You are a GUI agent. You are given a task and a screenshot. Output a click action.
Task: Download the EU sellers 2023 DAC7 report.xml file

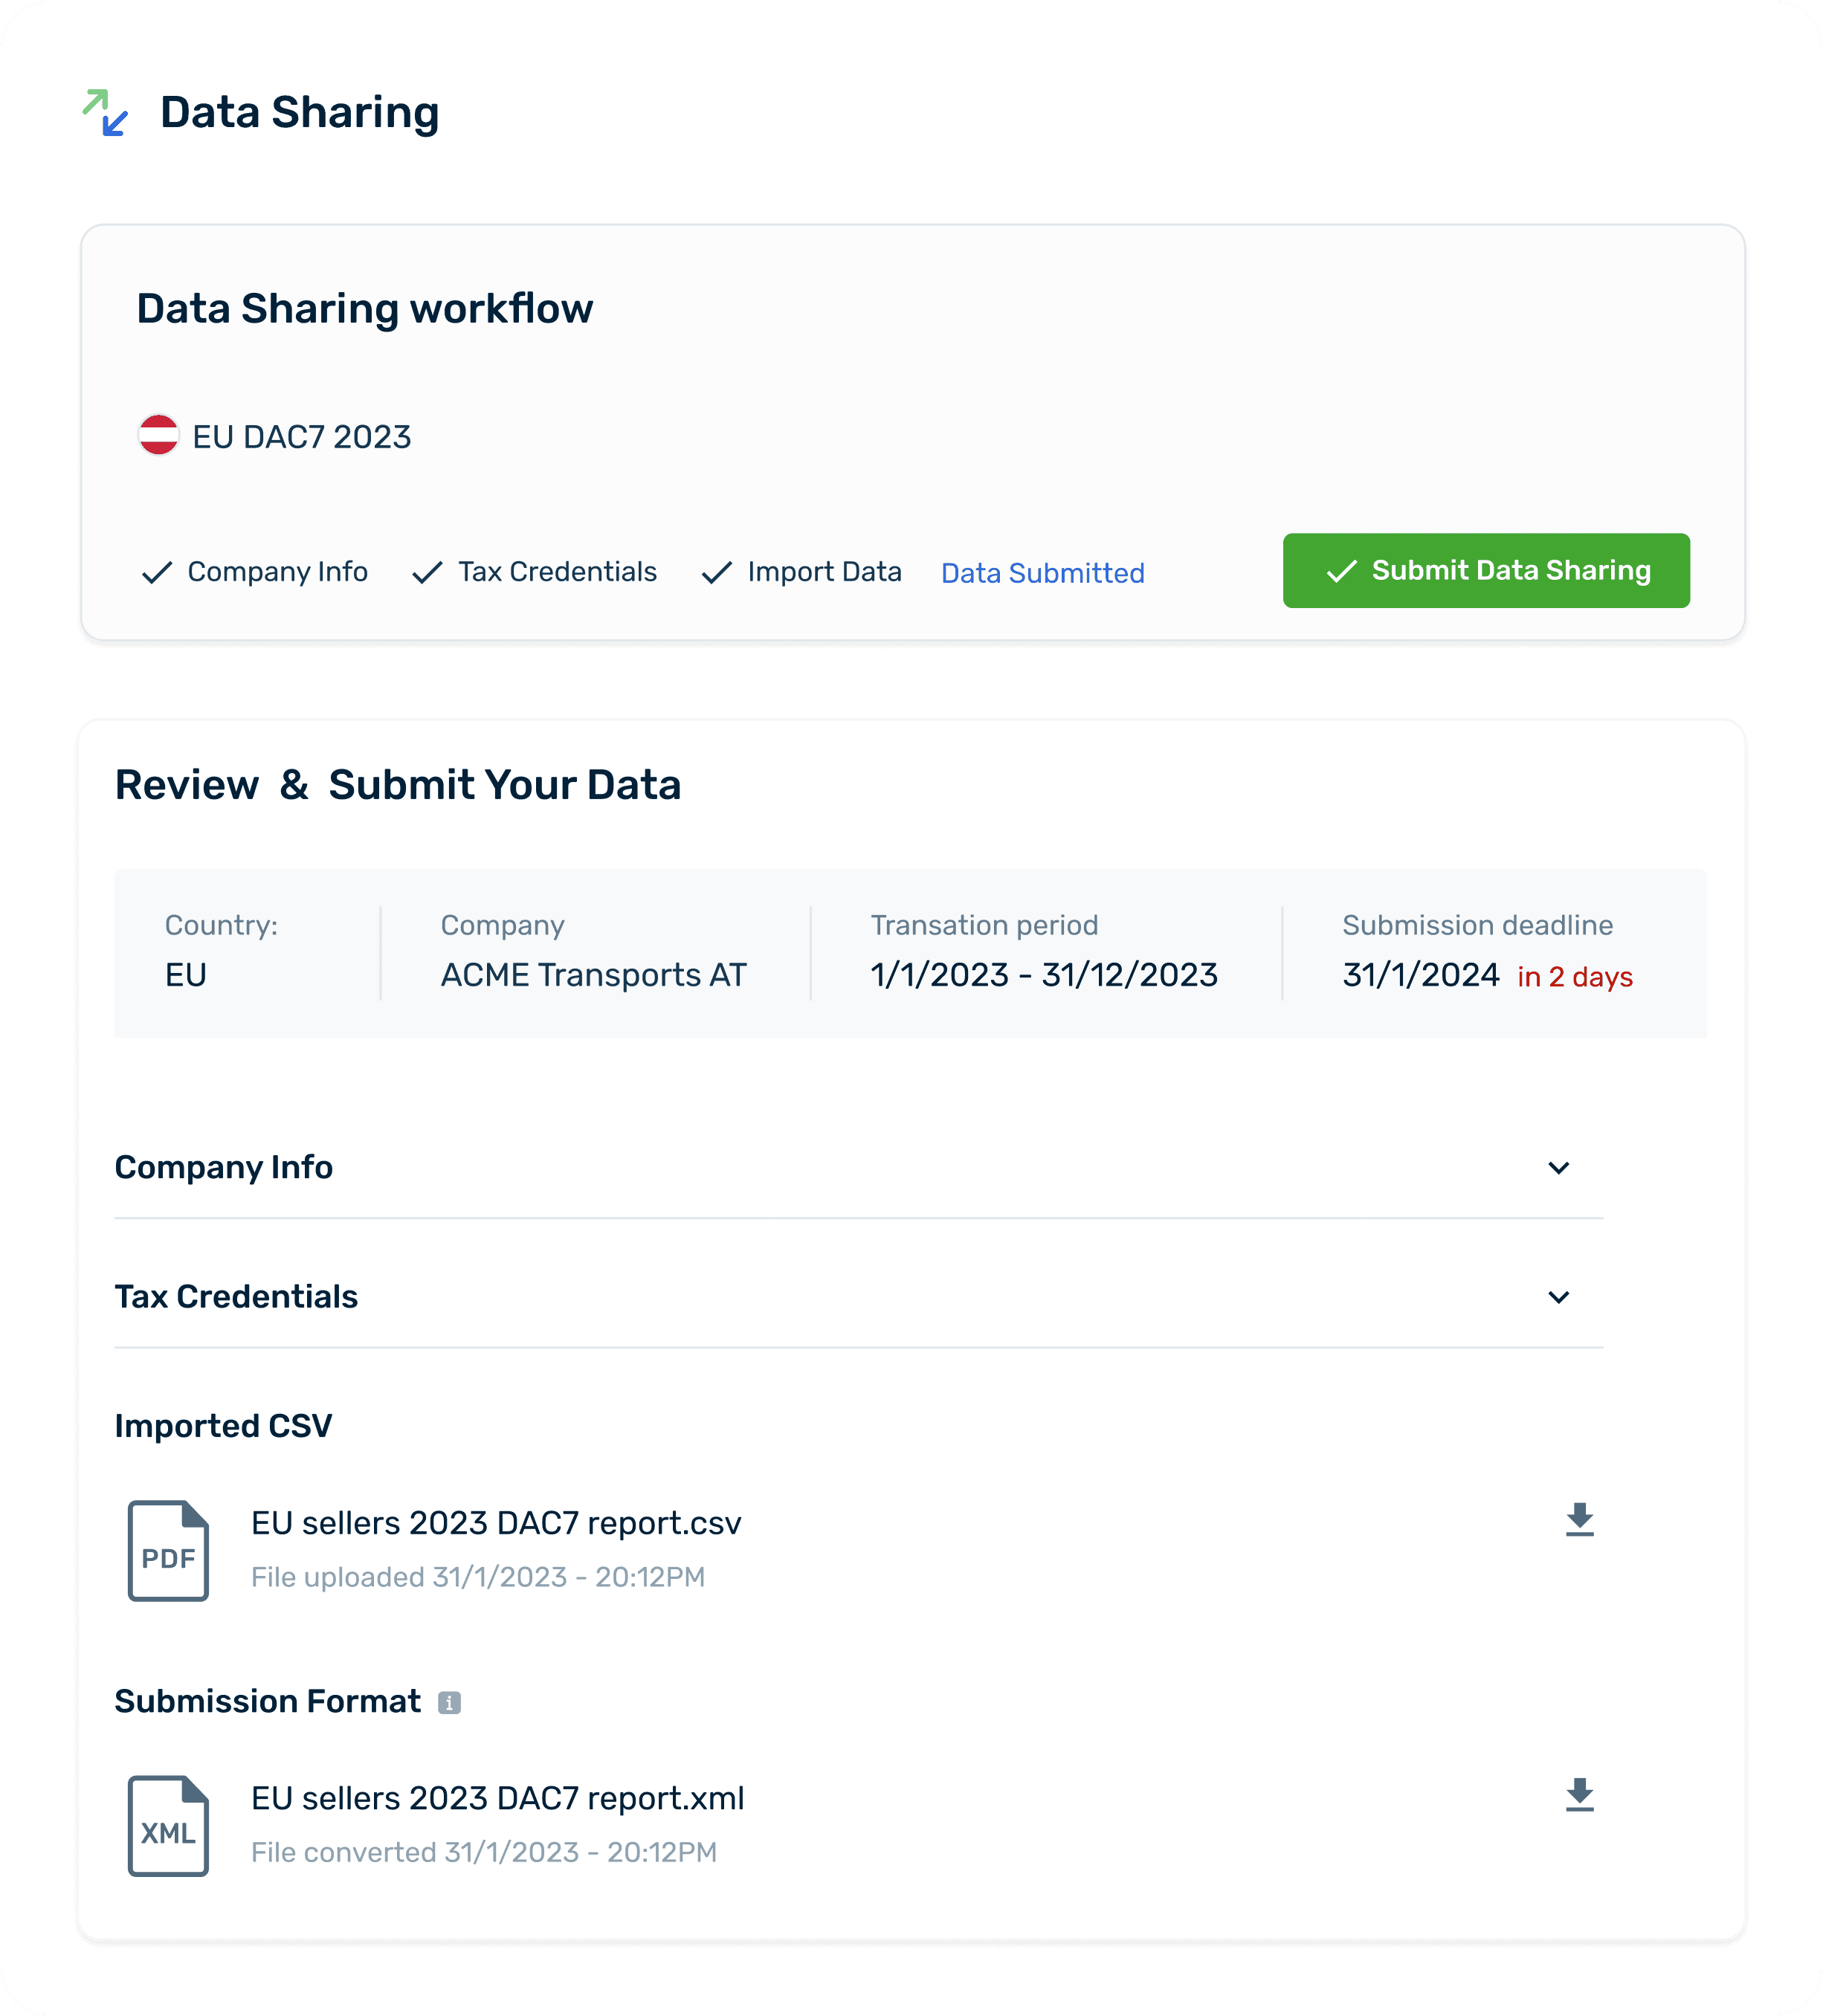1579,1794
